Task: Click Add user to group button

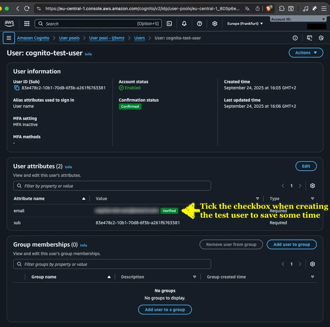Action: pyautogui.click(x=291, y=244)
